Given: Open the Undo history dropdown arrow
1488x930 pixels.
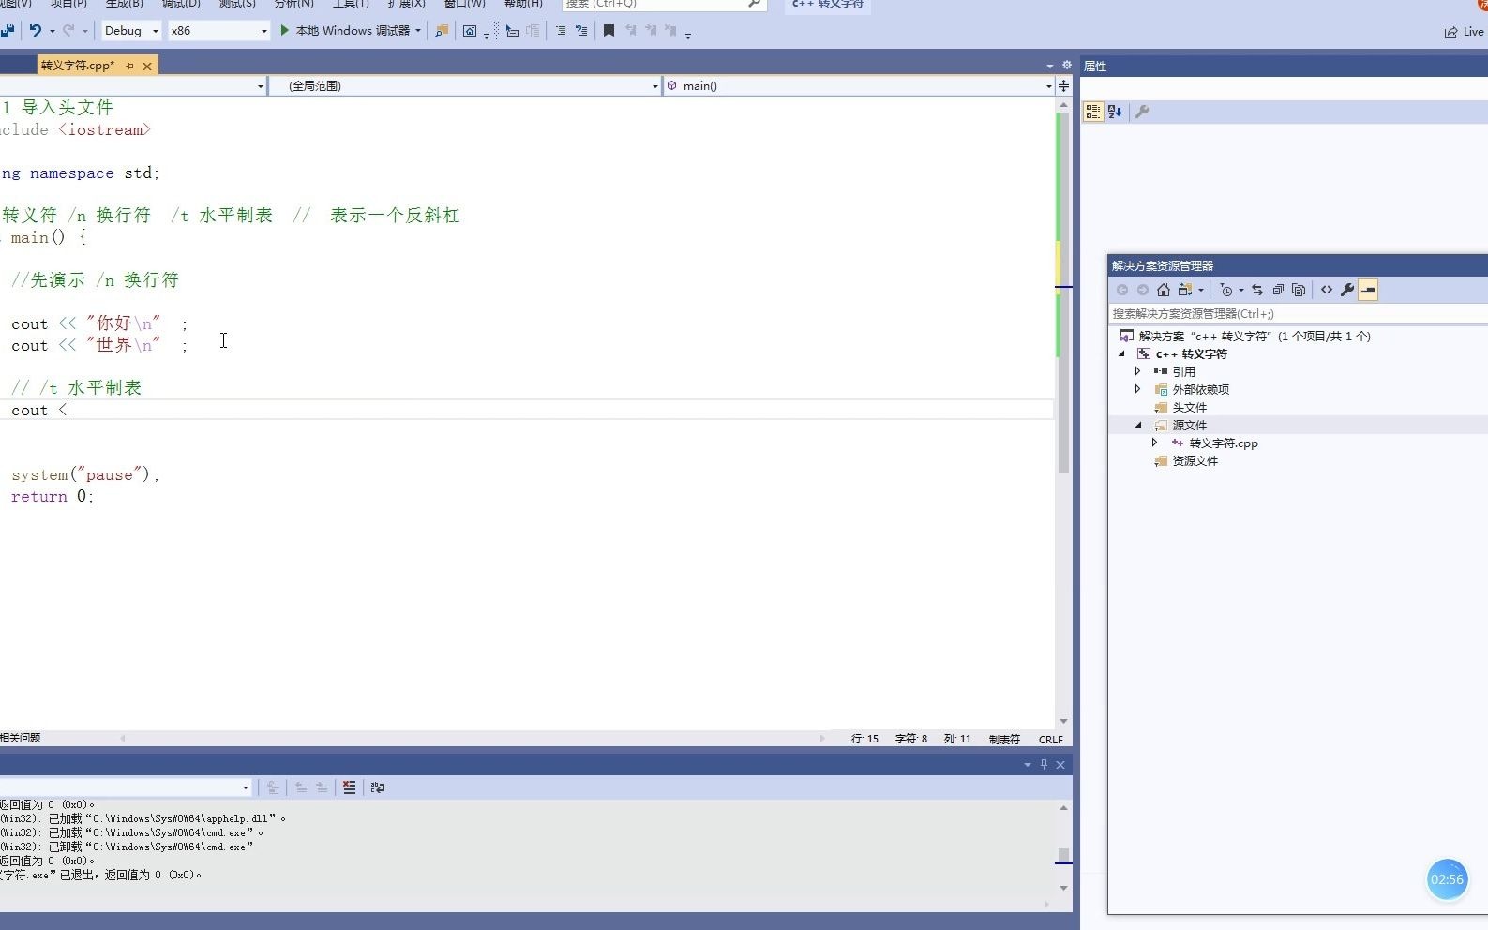Looking at the screenshot, I should pyautogui.click(x=53, y=31).
